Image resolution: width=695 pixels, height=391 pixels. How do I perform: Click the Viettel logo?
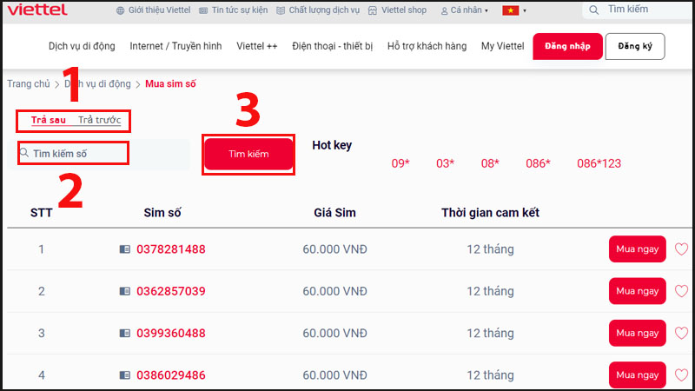[x=37, y=10]
